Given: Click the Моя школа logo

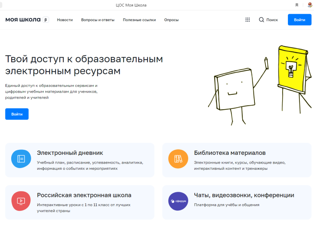Looking at the screenshot, I should tap(23, 19).
